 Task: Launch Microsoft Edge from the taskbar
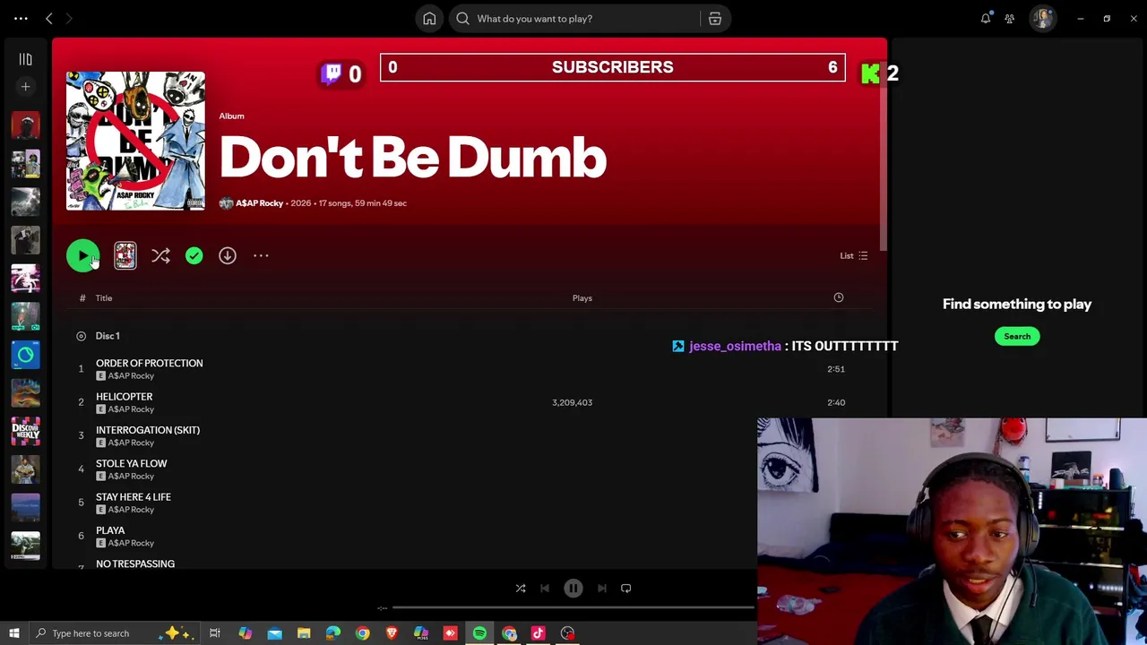click(333, 633)
